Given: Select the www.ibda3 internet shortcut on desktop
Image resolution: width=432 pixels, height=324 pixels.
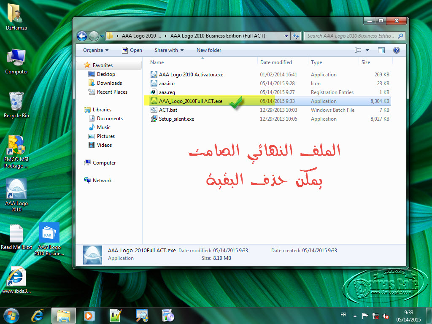Looking at the screenshot, I should coord(16,280).
